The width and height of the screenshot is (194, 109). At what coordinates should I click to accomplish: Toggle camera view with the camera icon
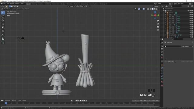(158, 27)
